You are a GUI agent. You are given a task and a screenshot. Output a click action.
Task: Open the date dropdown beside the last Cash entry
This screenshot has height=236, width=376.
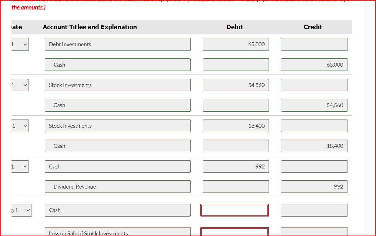pyautogui.click(x=22, y=210)
